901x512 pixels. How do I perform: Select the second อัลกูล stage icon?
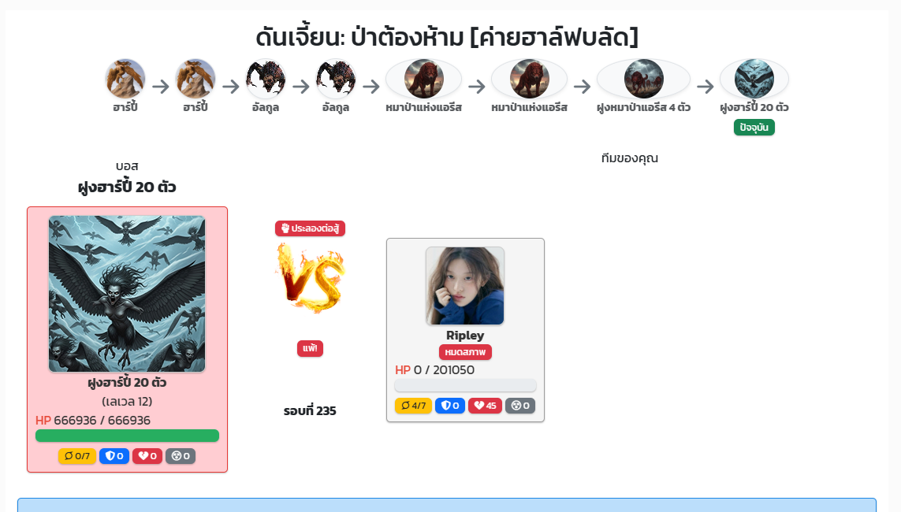tap(336, 79)
